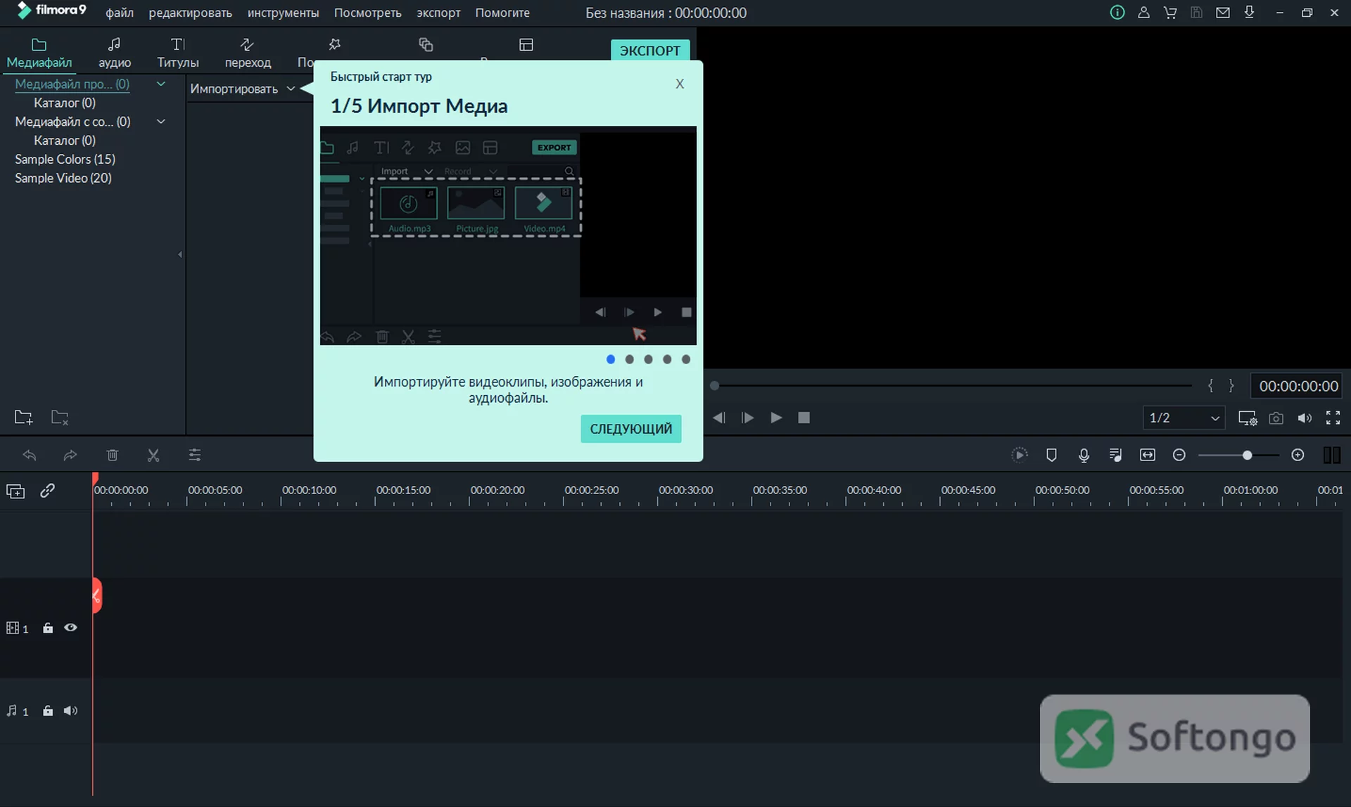The height and width of the screenshot is (807, 1351).
Task: Click the add track icon in timeline
Action: tap(15, 491)
